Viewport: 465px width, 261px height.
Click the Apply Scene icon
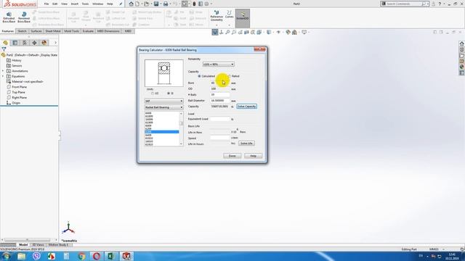pyautogui.click(x=294, y=32)
